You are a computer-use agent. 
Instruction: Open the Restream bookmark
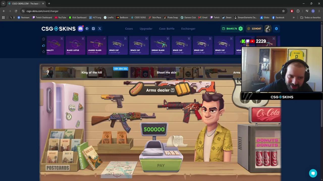pyautogui.click(x=23, y=18)
